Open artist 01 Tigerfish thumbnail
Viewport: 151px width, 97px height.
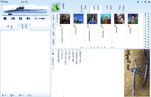(x=65, y=19)
